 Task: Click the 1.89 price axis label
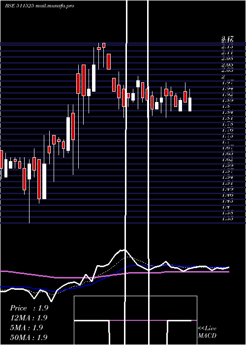click(x=227, y=101)
